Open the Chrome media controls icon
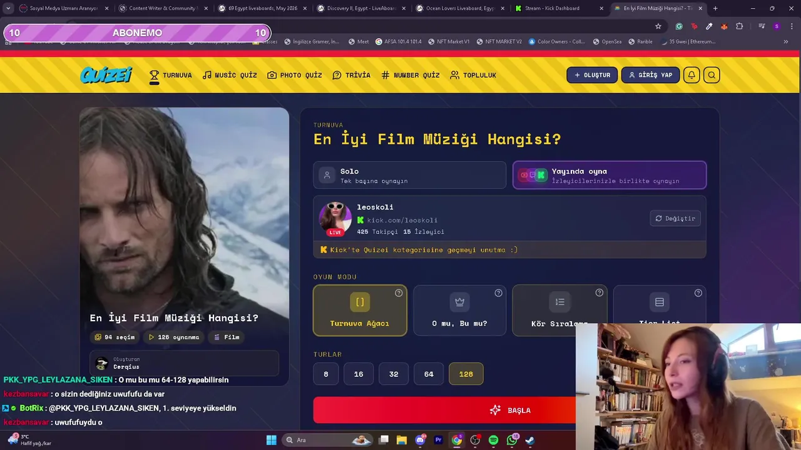This screenshot has height=450, width=801. pyautogui.click(x=762, y=26)
